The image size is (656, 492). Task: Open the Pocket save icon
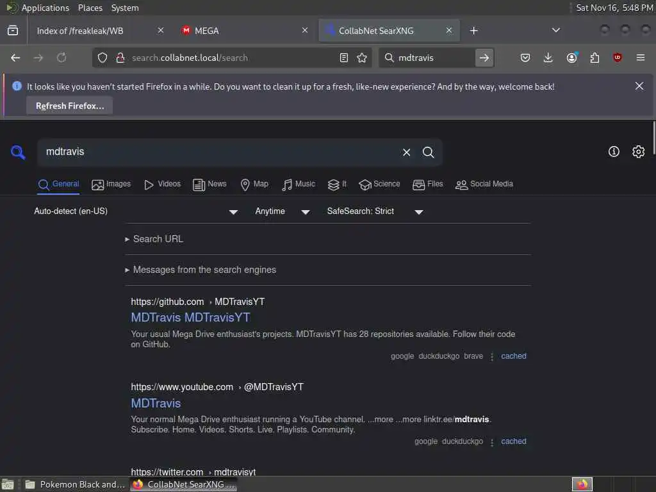525,58
